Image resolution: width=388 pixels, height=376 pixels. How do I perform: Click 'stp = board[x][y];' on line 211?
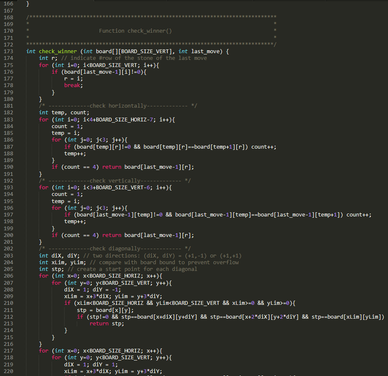(x=105, y=310)
